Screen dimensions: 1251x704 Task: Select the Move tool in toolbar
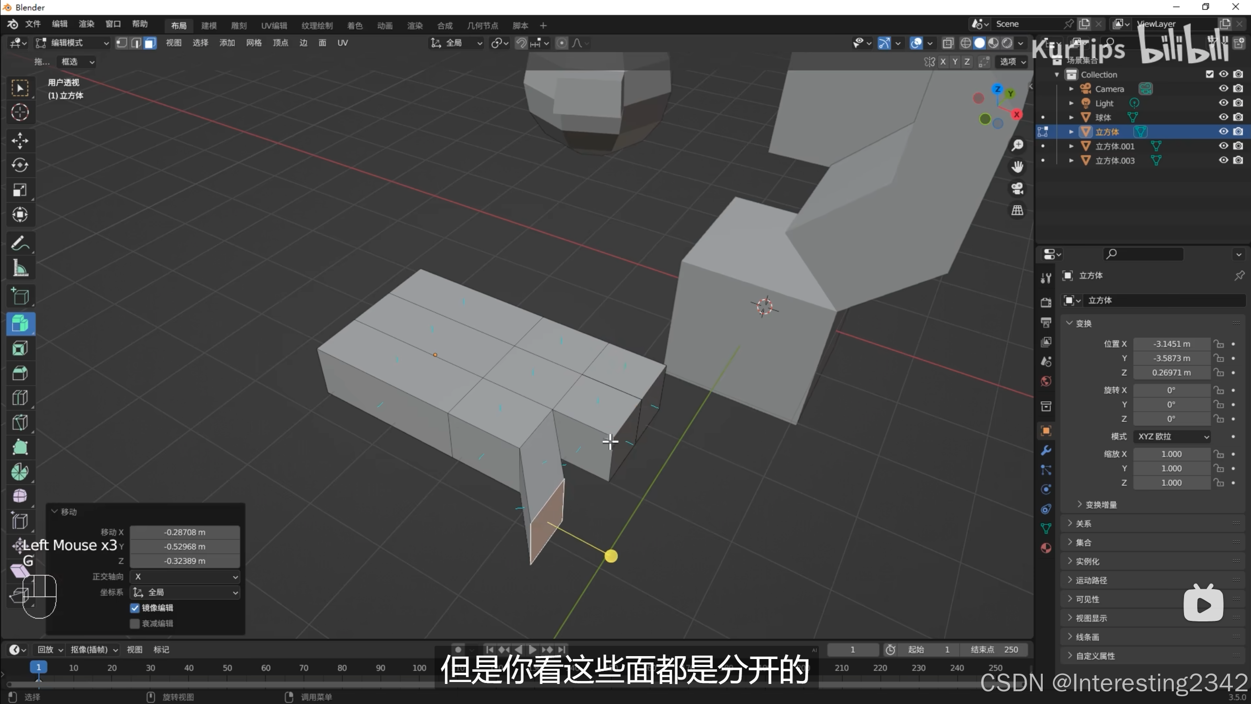click(x=20, y=141)
